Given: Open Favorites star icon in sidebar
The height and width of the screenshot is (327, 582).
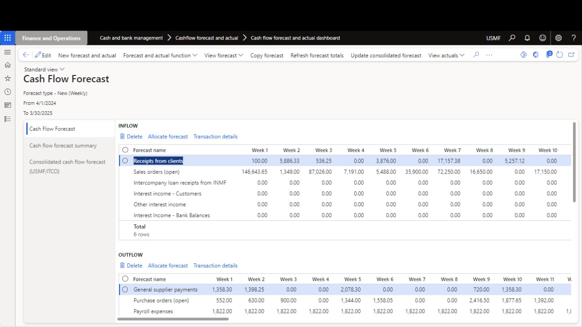Looking at the screenshot, I should coord(7,78).
